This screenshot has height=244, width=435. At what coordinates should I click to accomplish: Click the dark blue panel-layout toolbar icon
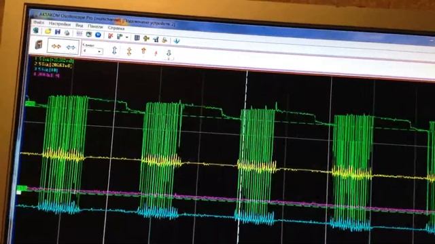(x=137, y=38)
